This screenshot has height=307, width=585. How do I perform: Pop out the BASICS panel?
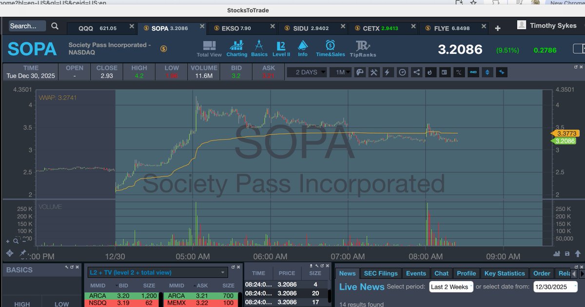(x=72, y=267)
